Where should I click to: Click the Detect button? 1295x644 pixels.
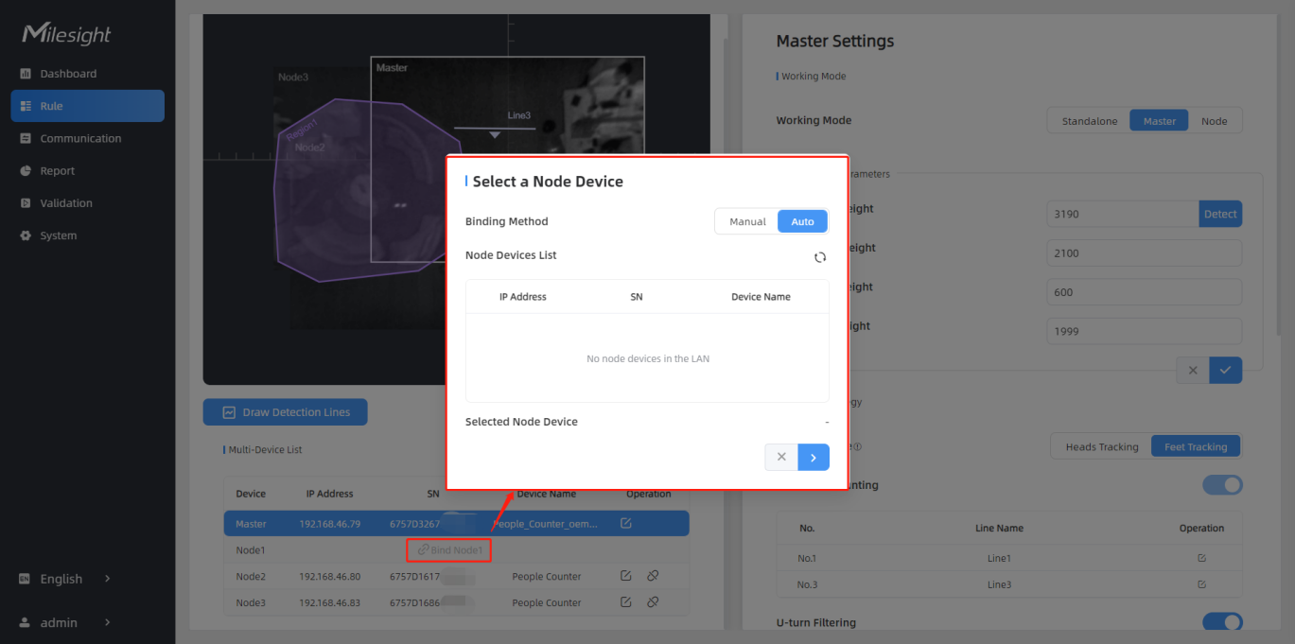[x=1219, y=214]
